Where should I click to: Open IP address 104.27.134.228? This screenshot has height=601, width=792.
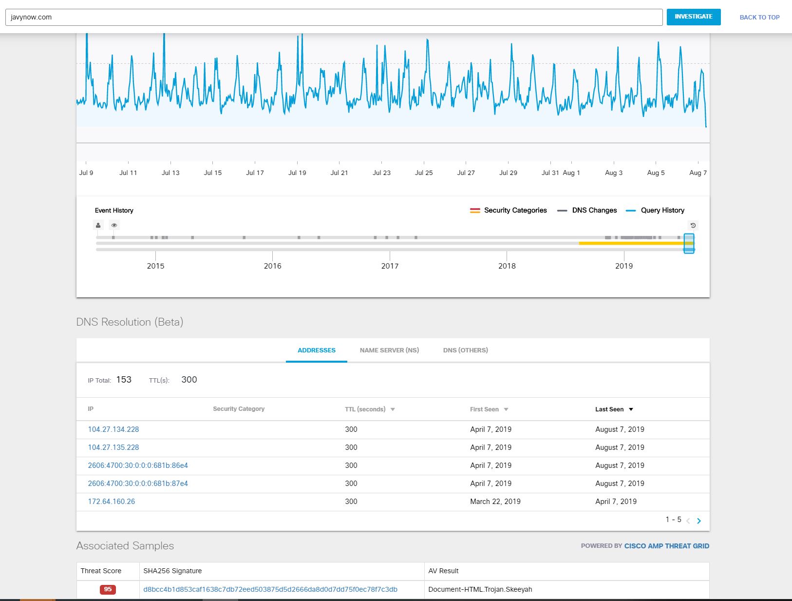click(x=113, y=429)
